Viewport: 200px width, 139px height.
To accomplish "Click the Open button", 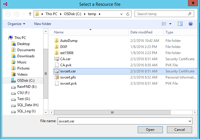I will click(x=150, y=130).
